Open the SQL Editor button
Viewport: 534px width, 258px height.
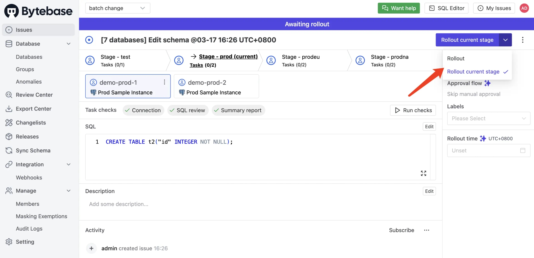pyautogui.click(x=446, y=8)
